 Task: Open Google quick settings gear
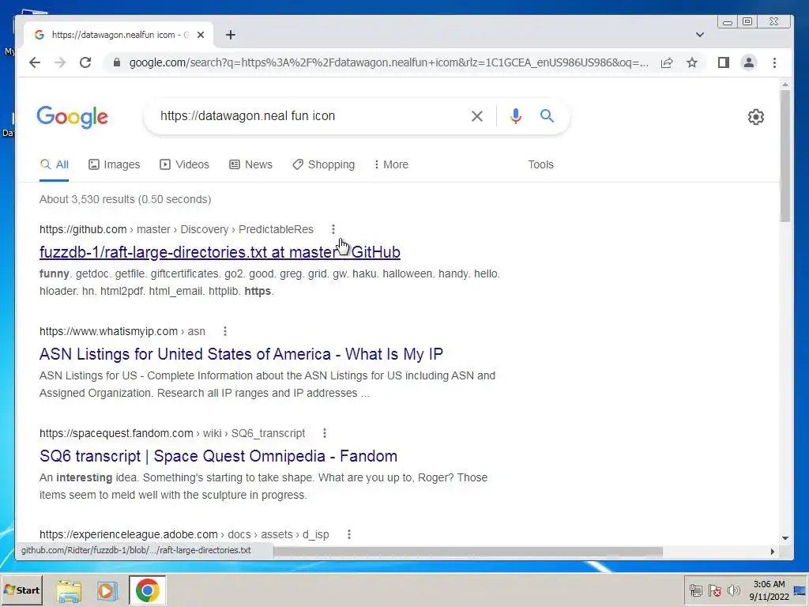(756, 117)
